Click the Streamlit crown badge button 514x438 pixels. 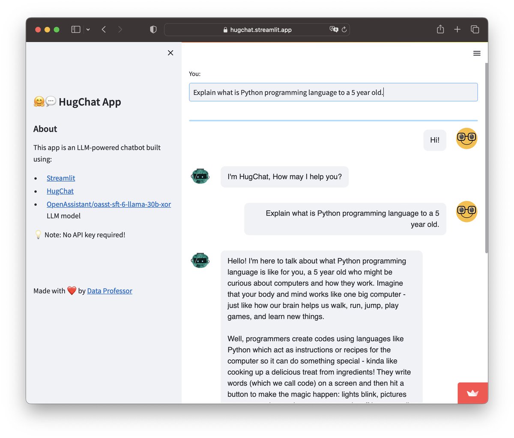(472, 393)
